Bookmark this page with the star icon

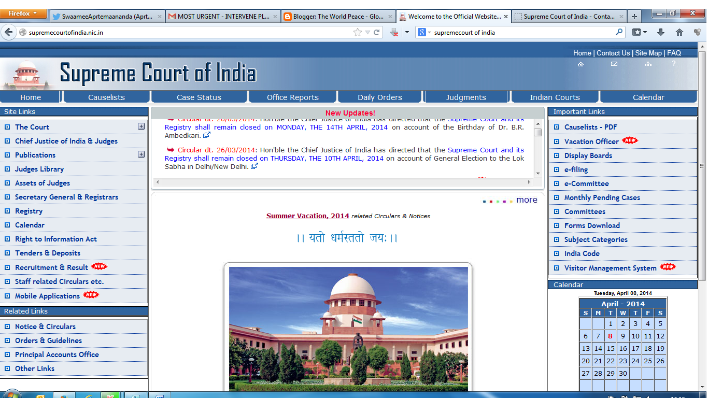pos(358,32)
